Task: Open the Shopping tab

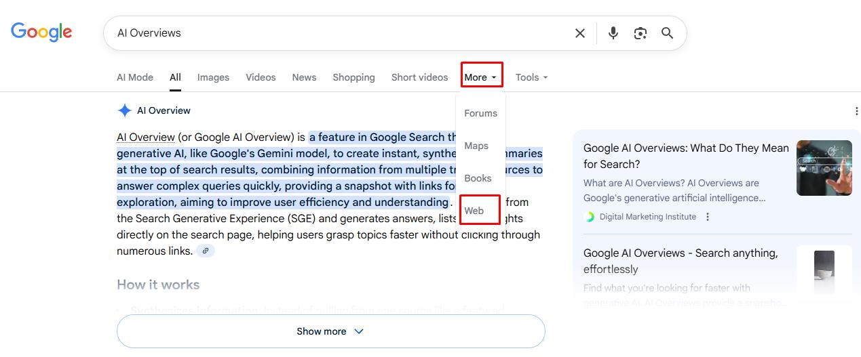Action: point(353,77)
